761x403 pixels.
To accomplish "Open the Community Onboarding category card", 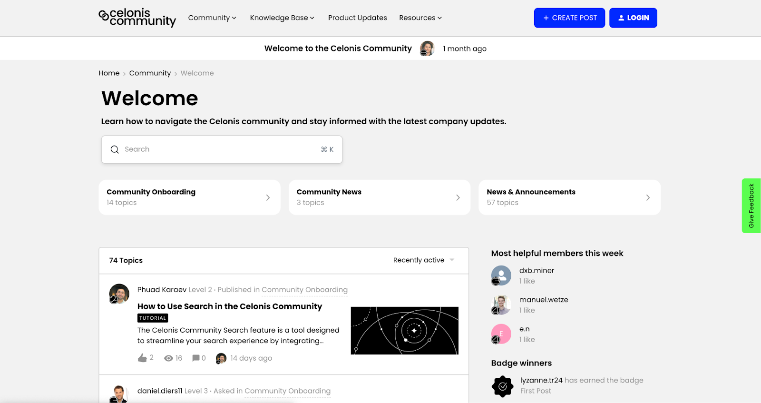I will click(x=189, y=197).
